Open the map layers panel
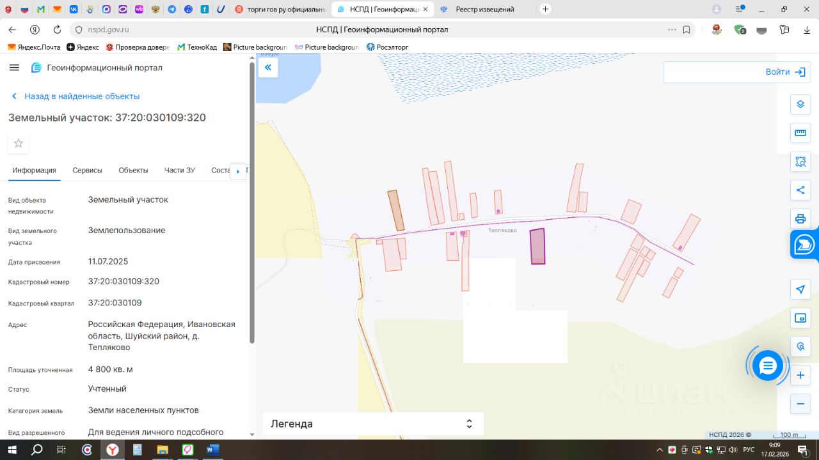The image size is (819, 460). click(800, 104)
